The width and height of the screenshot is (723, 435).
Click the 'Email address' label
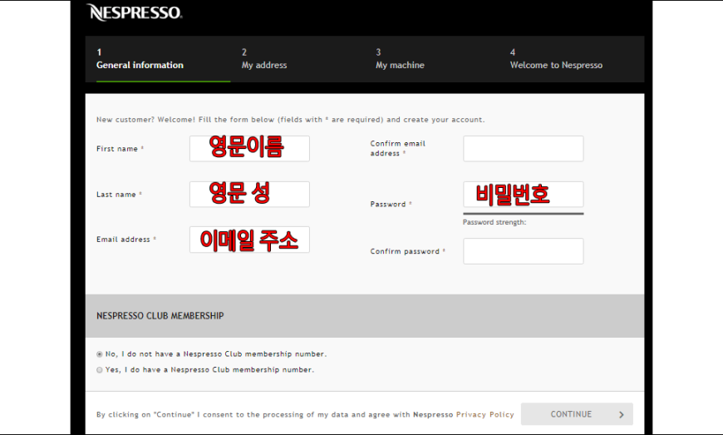pos(126,240)
